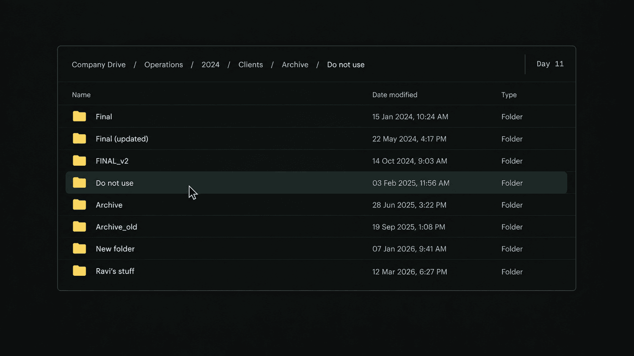
Task: Click Folder type in Final row
Action: (512, 117)
